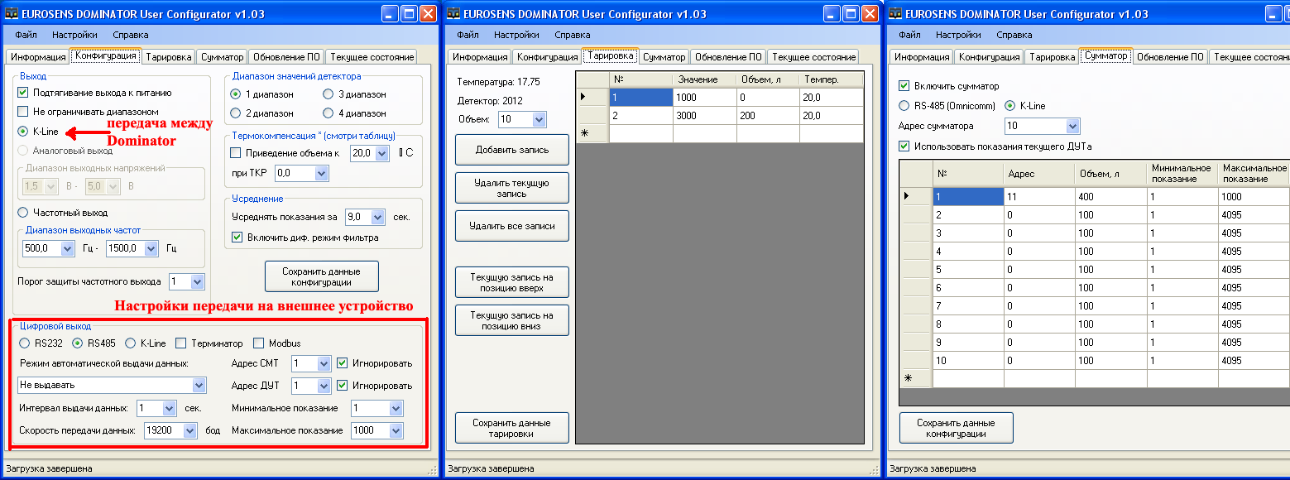Click the app icon in the left window title bar
This screenshot has width=1290, height=480.
pos(12,14)
